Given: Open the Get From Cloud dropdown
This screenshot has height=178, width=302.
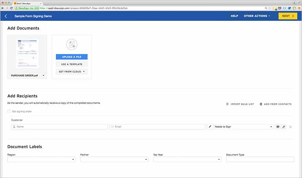Looking at the screenshot, I should coord(71,71).
